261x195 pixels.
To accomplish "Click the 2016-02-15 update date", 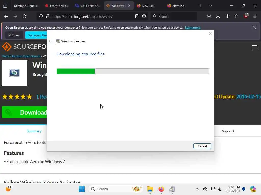I will tap(248, 96).
